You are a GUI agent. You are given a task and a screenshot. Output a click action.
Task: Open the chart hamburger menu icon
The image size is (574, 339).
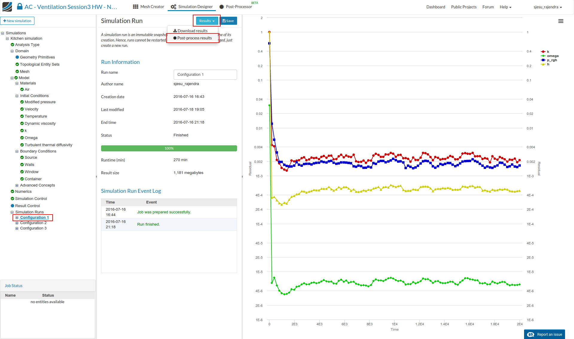[x=561, y=21]
